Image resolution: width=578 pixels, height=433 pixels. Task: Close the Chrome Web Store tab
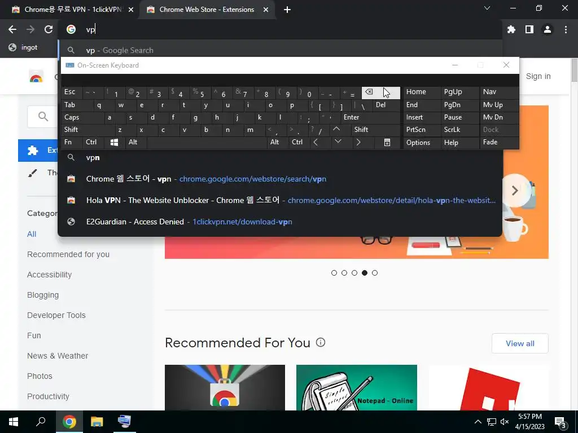pos(266,10)
